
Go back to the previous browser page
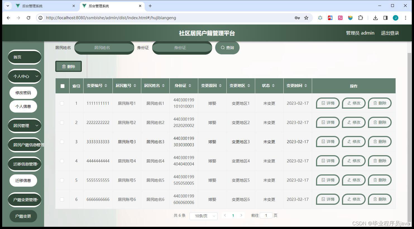pyautogui.click(x=8, y=18)
